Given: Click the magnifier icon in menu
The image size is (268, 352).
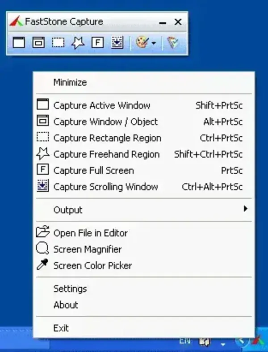Looking at the screenshot, I should (42, 248).
